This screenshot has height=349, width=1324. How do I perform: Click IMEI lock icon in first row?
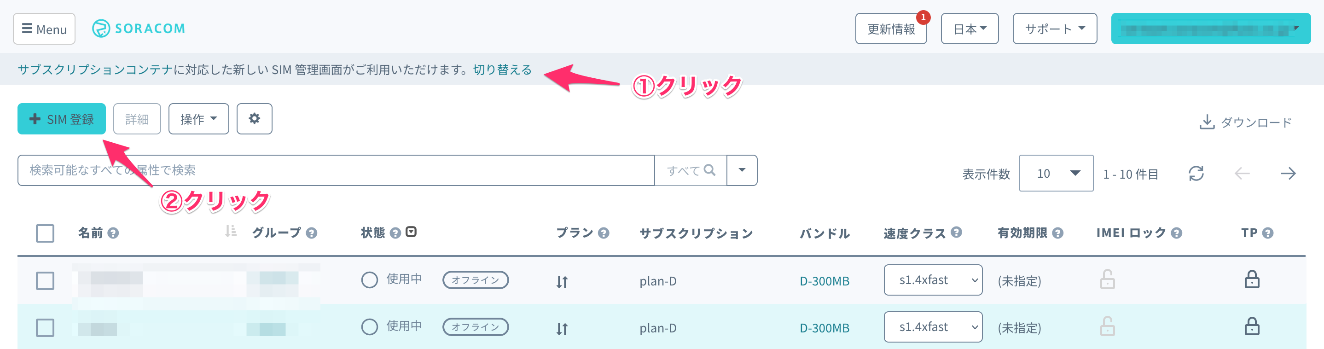pyautogui.click(x=1107, y=280)
